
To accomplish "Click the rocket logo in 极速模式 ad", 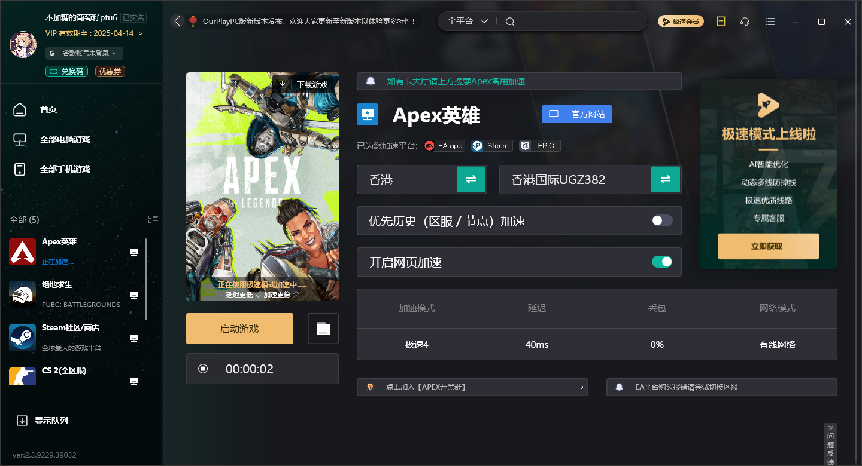I will (768, 105).
